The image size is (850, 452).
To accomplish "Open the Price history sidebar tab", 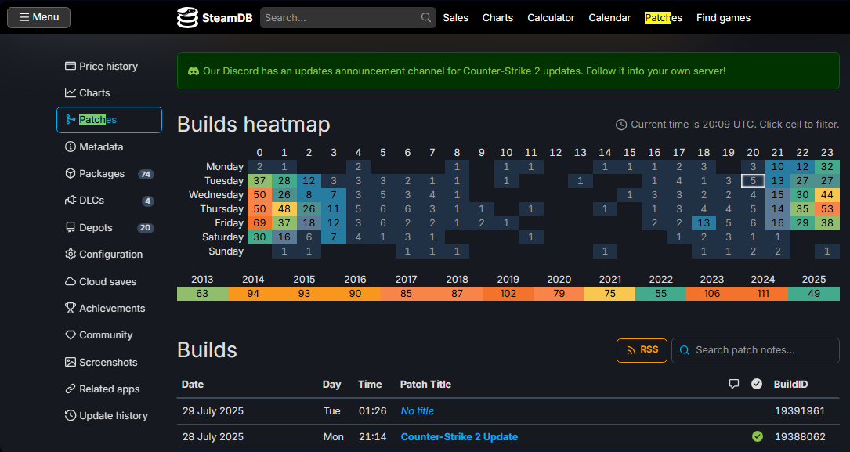I will [x=109, y=66].
